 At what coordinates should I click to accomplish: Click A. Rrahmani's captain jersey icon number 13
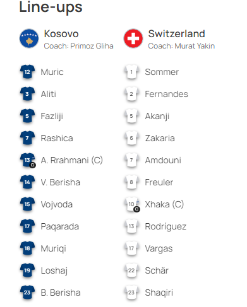coord(28,160)
